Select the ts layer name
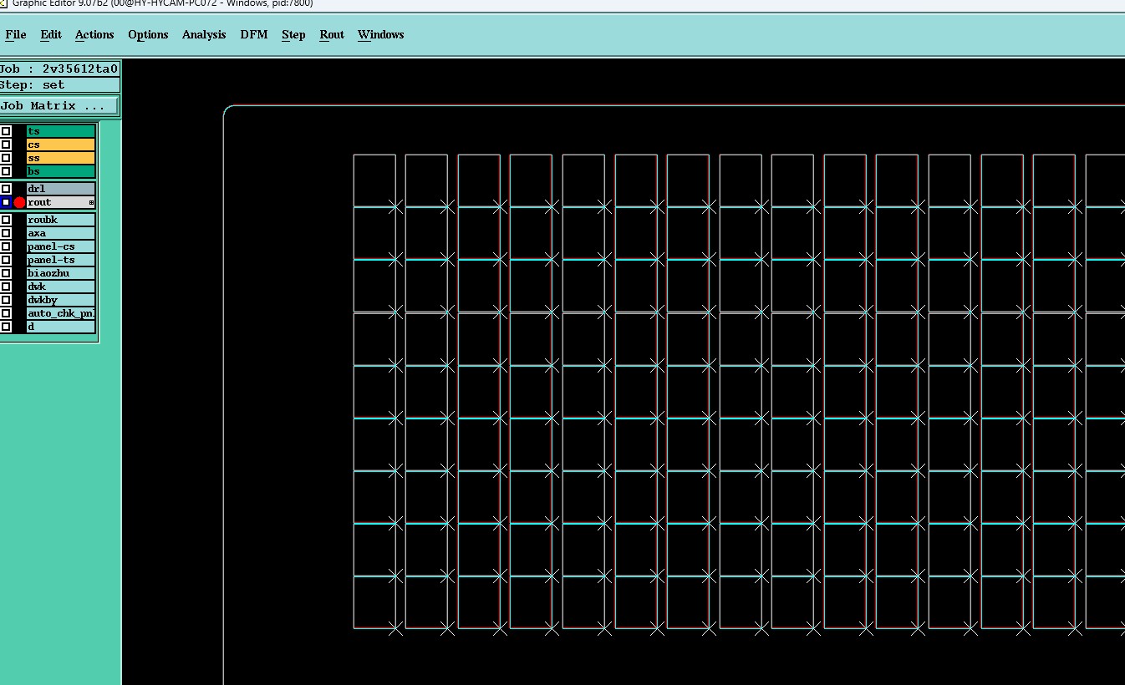The image size is (1125, 685). pos(61,131)
